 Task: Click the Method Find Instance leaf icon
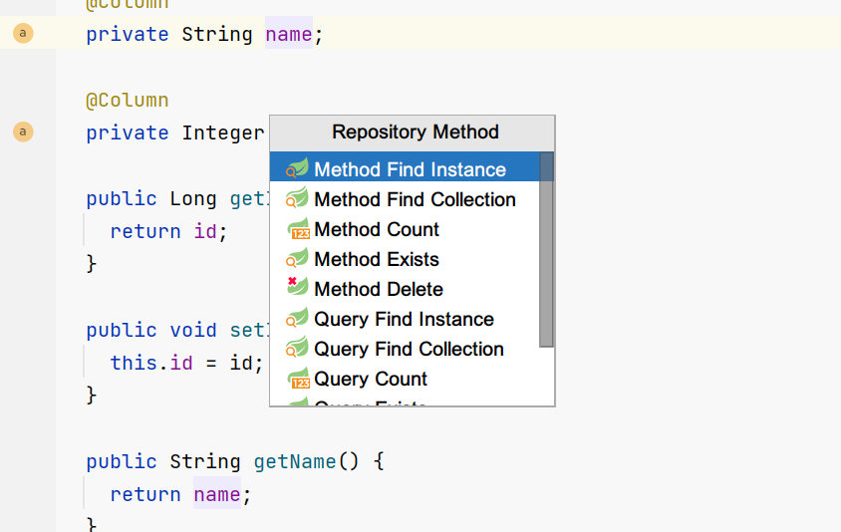coord(297,168)
